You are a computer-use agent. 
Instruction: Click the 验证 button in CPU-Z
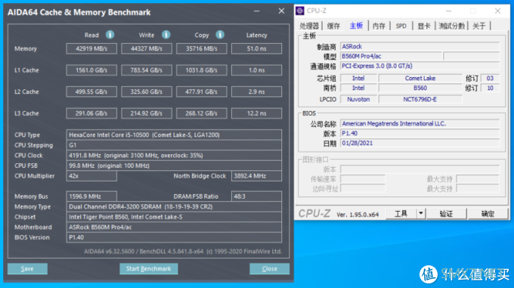point(446,214)
